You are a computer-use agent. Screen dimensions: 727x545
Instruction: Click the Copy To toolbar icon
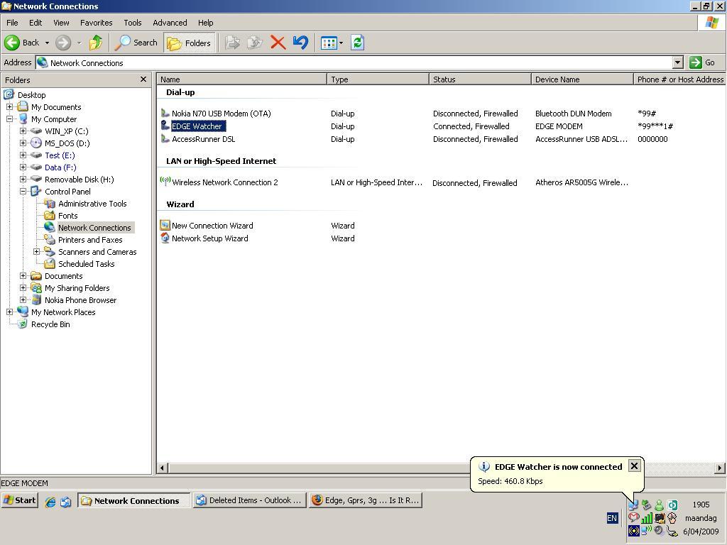255,43
